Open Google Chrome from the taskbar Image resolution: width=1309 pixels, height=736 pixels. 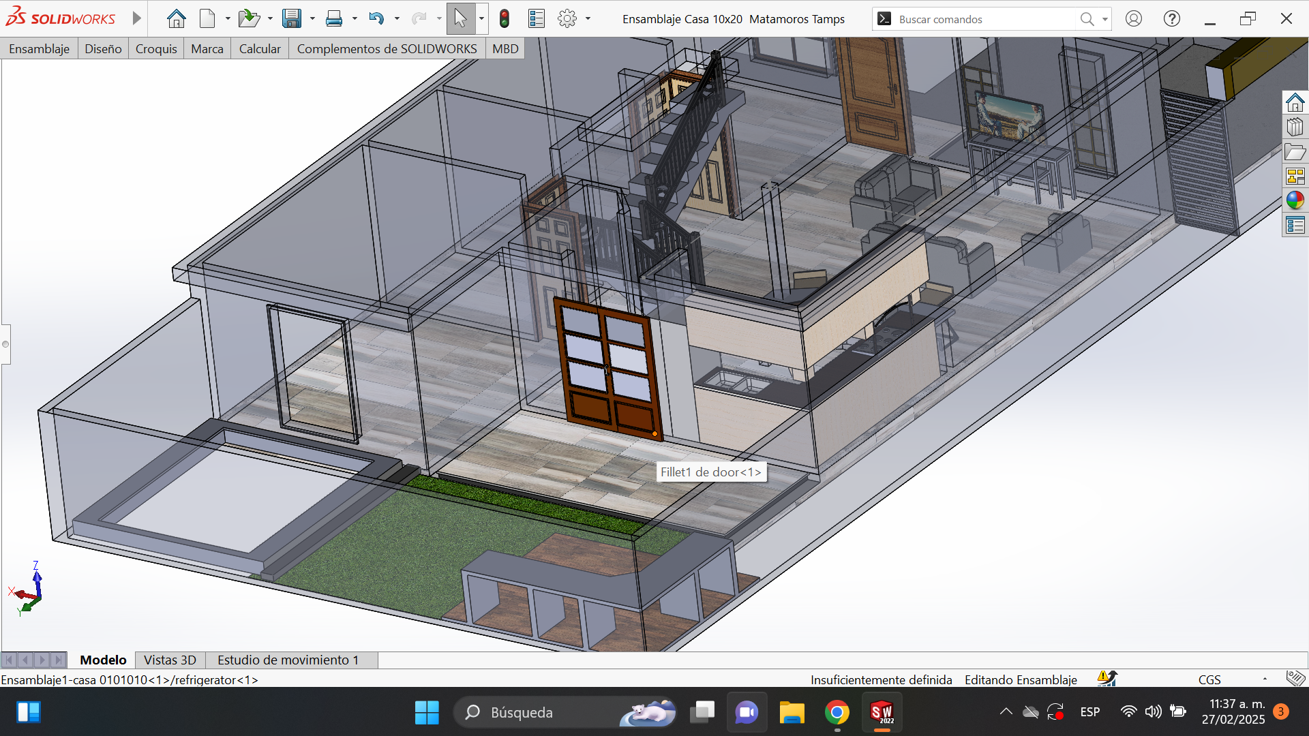coord(837,712)
